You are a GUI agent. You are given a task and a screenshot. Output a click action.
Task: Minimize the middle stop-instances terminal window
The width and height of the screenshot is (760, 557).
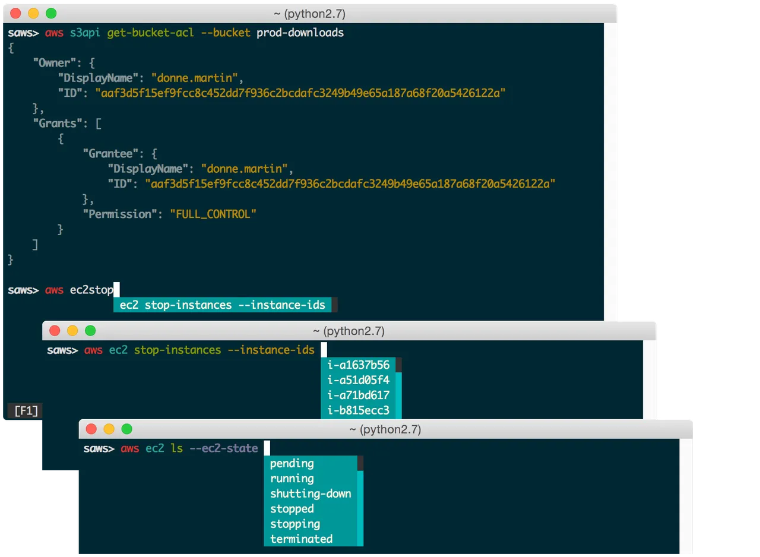(x=72, y=331)
